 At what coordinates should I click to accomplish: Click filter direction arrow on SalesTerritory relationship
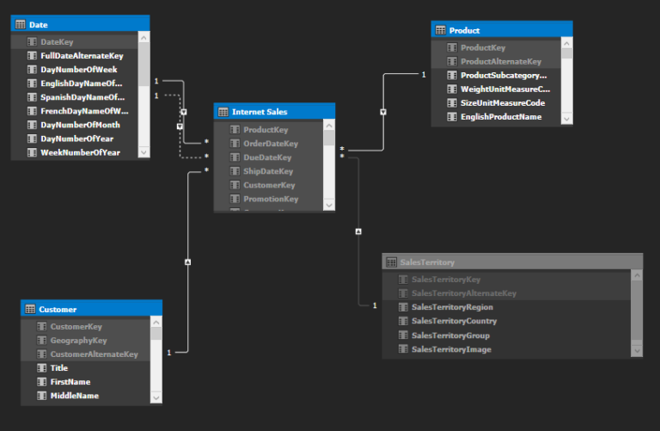tap(357, 231)
